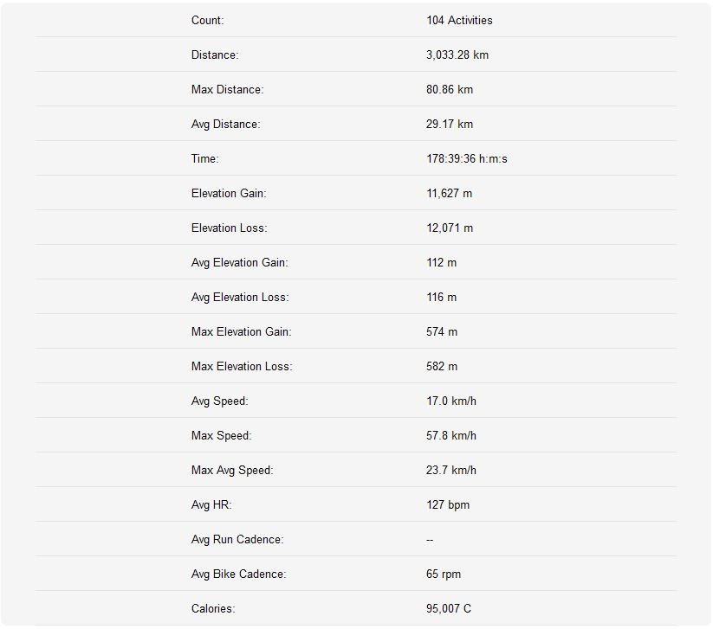Viewport: 713px width, 629px height.
Task: Click the Max Speed label
Action: [x=221, y=435]
